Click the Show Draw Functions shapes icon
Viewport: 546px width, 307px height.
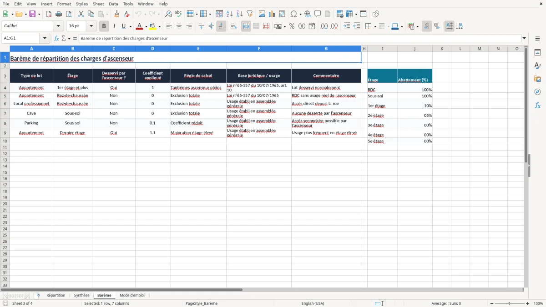375,14
